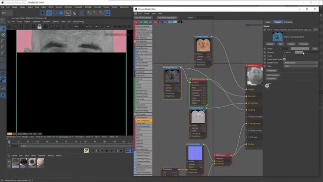
Task: Open the Live Viewer Materials menu
Action: [36, 21]
